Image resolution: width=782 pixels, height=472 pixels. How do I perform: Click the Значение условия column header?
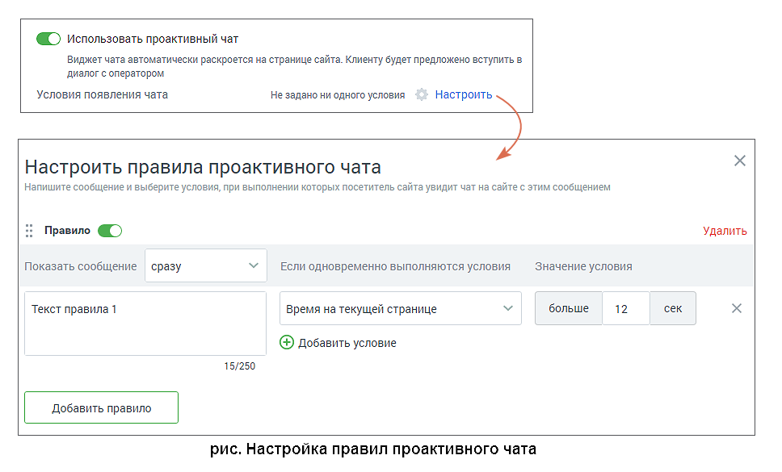(583, 266)
